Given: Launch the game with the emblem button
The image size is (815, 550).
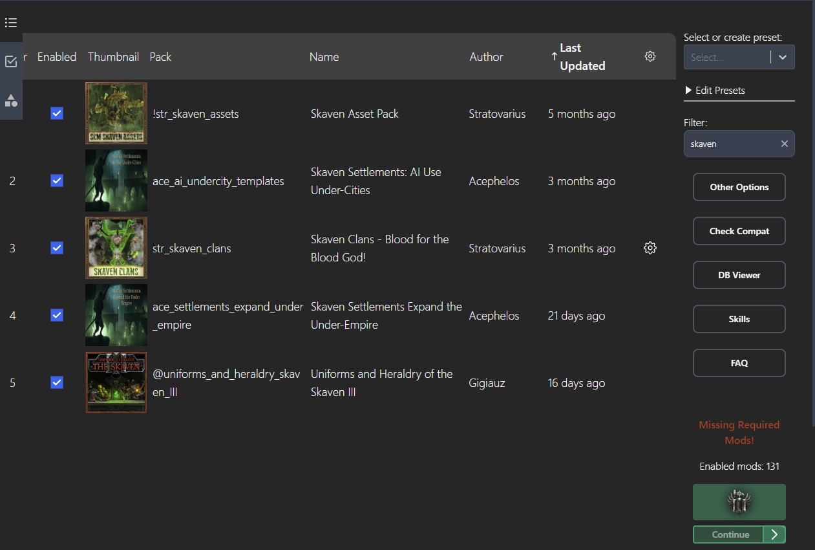Looking at the screenshot, I should coord(739,502).
